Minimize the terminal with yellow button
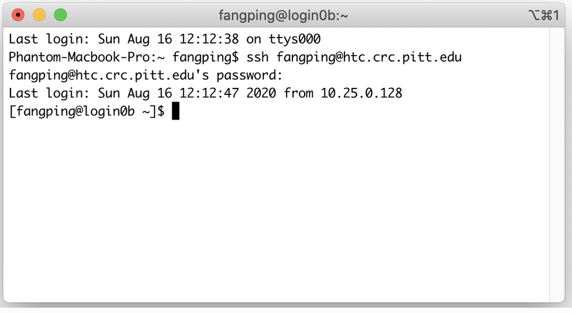Screen dimensions: 572x313 [x=39, y=15]
